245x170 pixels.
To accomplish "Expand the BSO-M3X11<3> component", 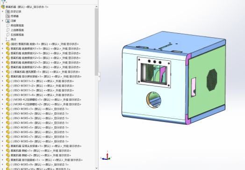I will 2,91.
